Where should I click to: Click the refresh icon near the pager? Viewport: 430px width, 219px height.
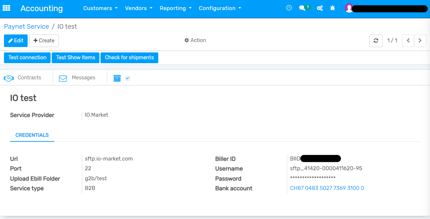(x=376, y=41)
